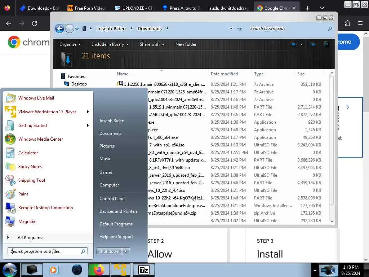This screenshot has width=369, height=277.
Task: Launch Windows Media Center
Action: pyautogui.click(x=40, y=139)
